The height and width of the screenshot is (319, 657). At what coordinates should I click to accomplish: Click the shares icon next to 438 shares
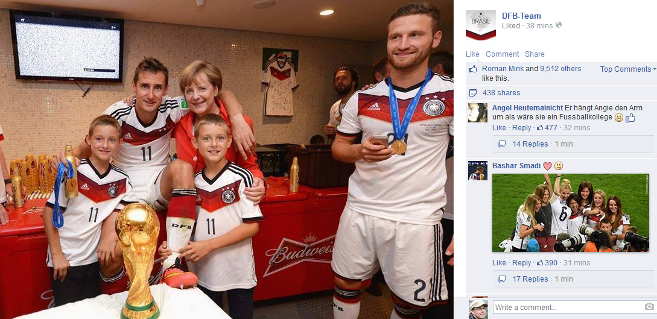pyautogui.click(x=472, y=93)
